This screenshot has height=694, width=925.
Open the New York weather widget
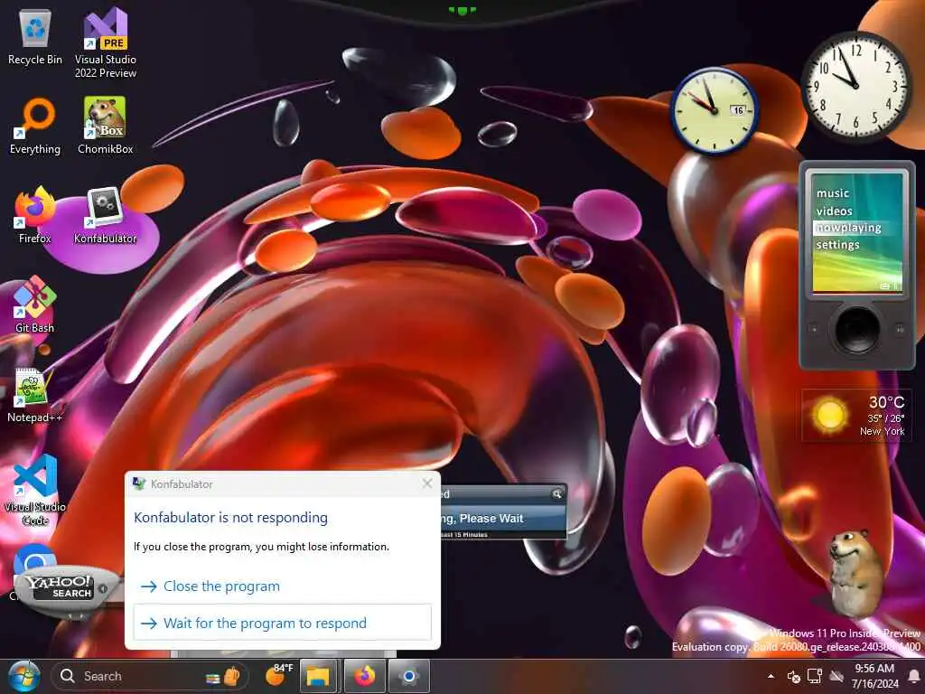tap(856, 416)
